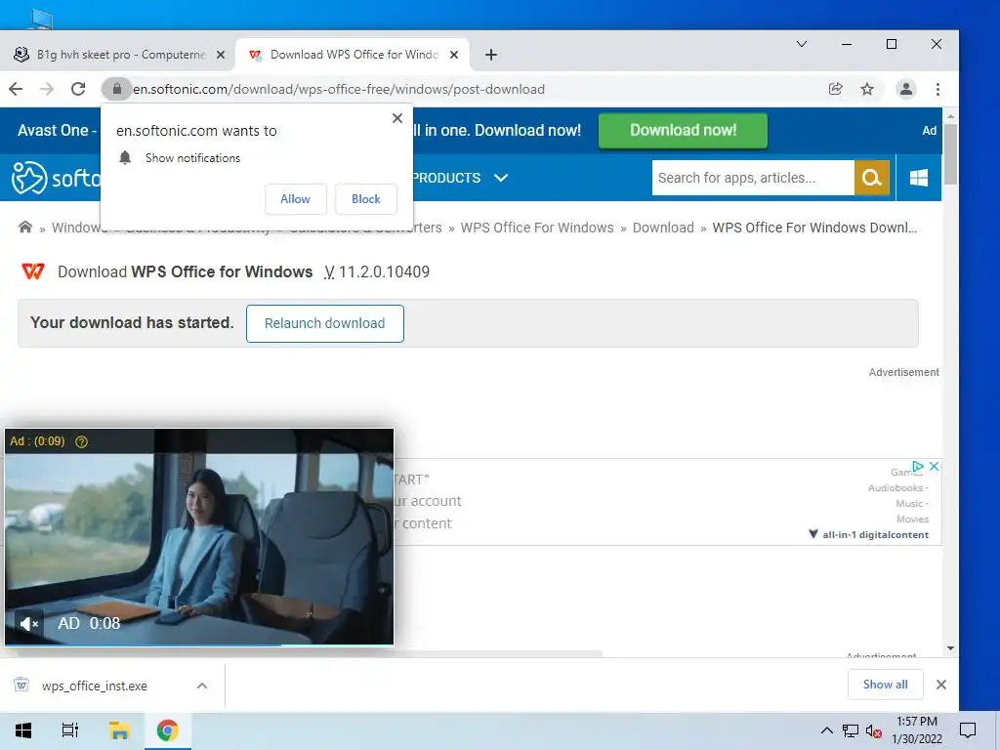Image resolution: width=1000 pixels, height=750 pixels.
Task: Close the 'Download WPS Office' tab
Action: click(454, 55)
